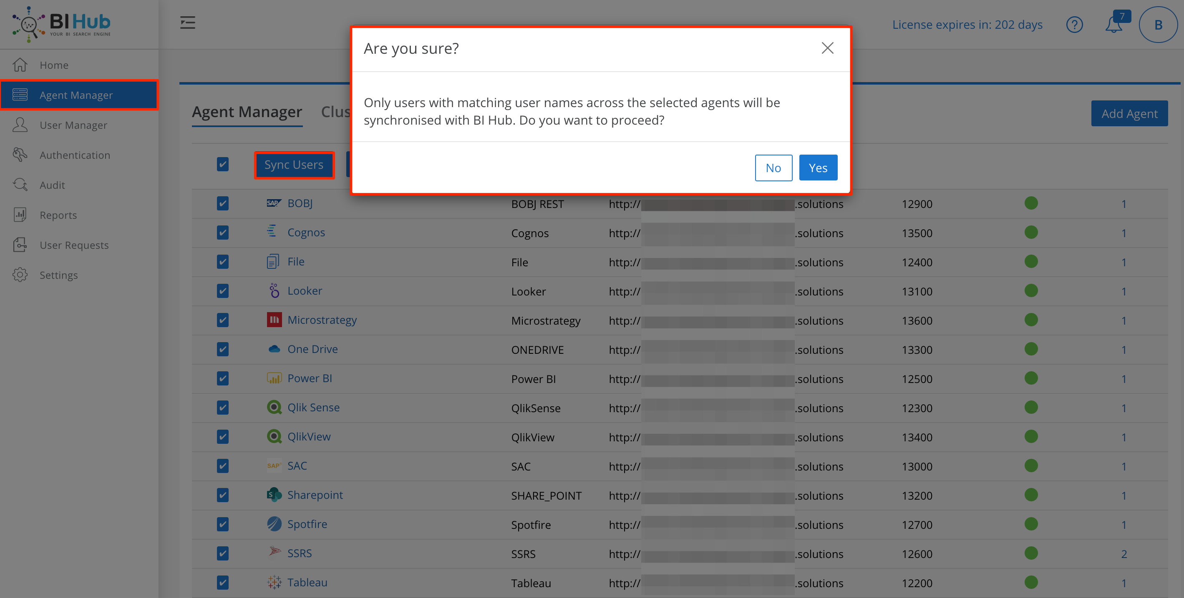The image size is (1184, 598).
Task: Click the Power BI agent icon
Action: point(275,378)
